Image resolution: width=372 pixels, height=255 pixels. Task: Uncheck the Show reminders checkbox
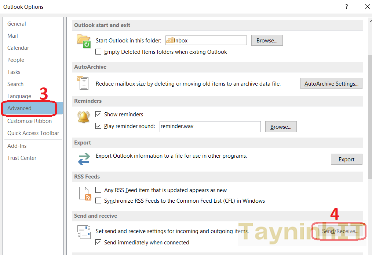click(98, 115)
